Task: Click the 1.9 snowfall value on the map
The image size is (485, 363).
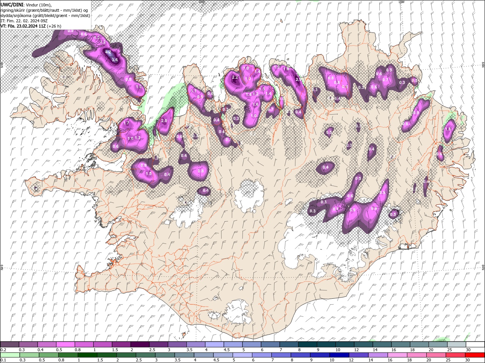Action: click(x=286, y=69)
